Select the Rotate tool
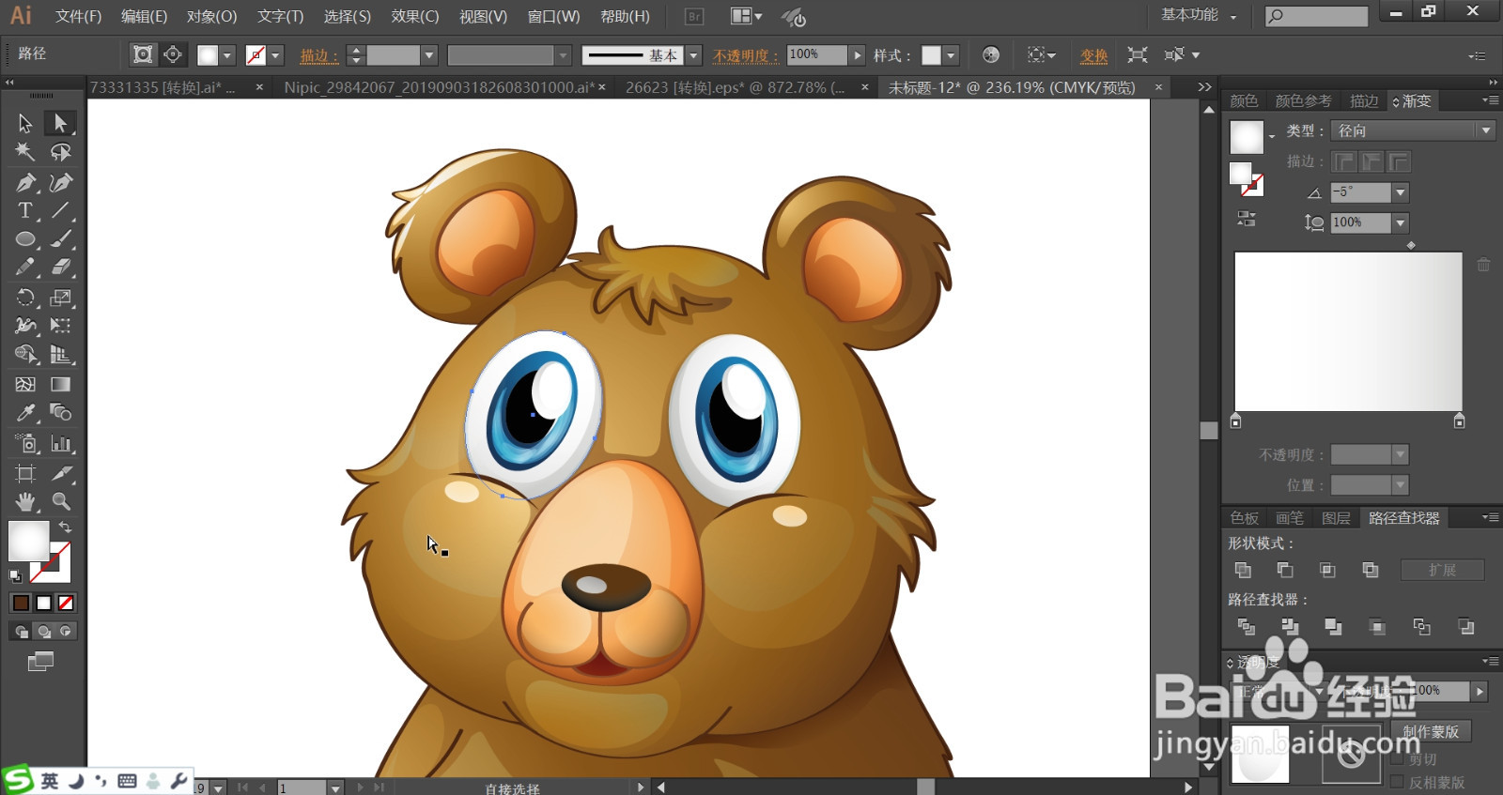This screenshot has height=795, width=1503. tap(25, 298)
